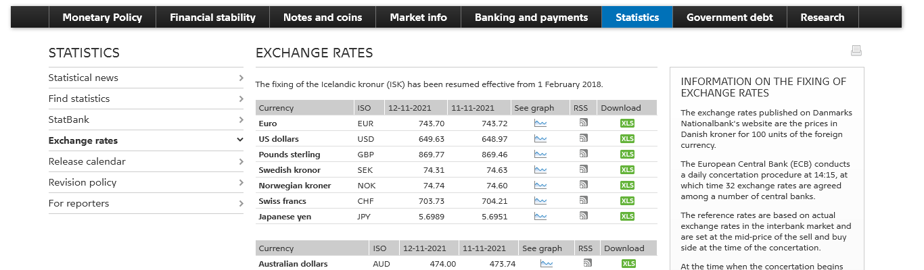Image resolution: width=924 pixels, height=270 pixels.
Task: Open the Find statistics link
Action: pos(79,99)
